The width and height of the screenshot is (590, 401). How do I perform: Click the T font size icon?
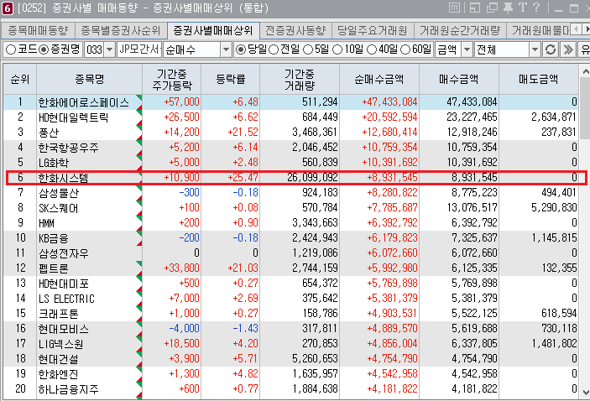pyautogui.click(x=522, y=8)
